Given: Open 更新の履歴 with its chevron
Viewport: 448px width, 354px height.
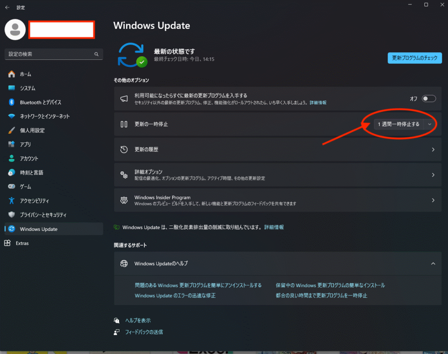Looking at the screenshot, I should coord(433,149).
